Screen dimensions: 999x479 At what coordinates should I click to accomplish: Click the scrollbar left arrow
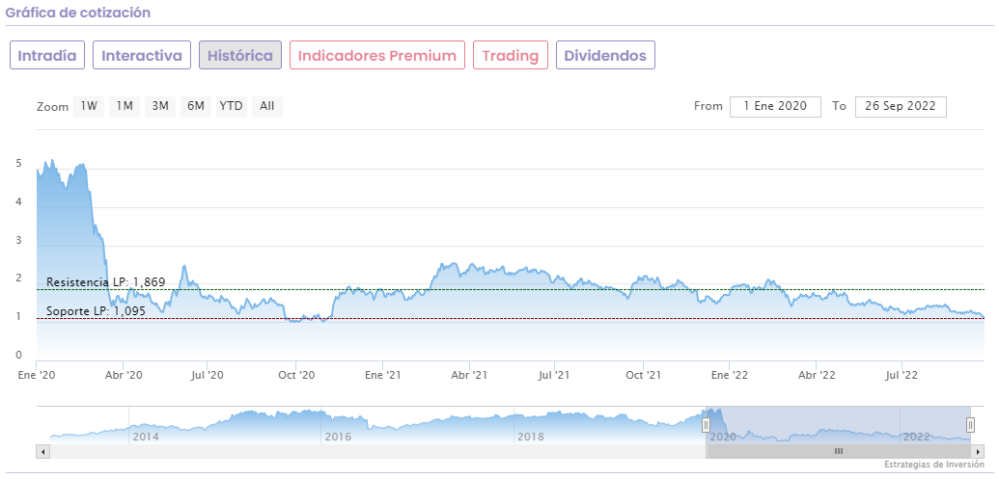pyautogui.click(x=42, y=451)
